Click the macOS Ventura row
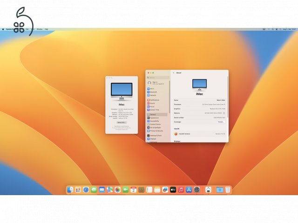The height and width of the screenshot is (223, 298). pos(199,134)
